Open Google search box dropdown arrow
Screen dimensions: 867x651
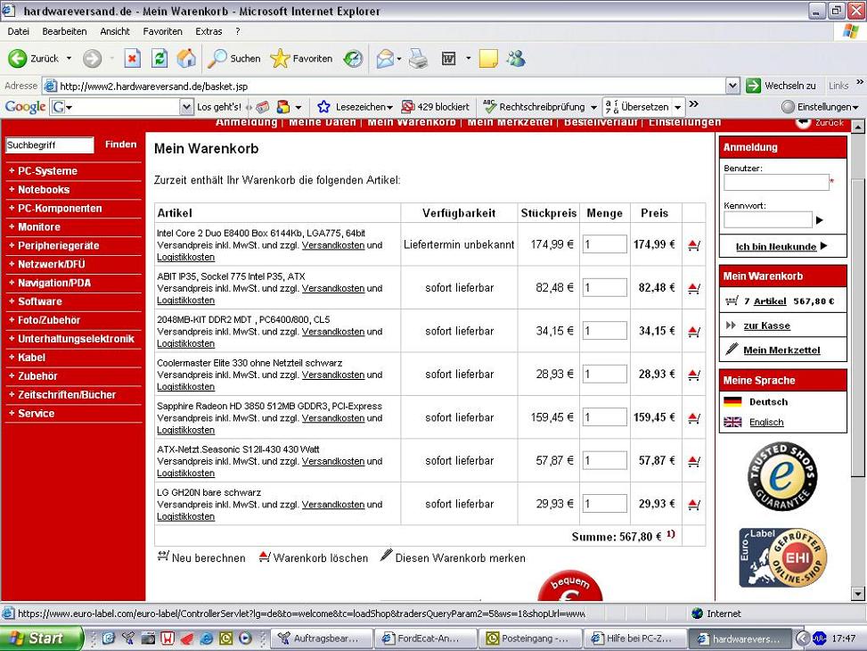pyautogui.click(x=187, y=107)
